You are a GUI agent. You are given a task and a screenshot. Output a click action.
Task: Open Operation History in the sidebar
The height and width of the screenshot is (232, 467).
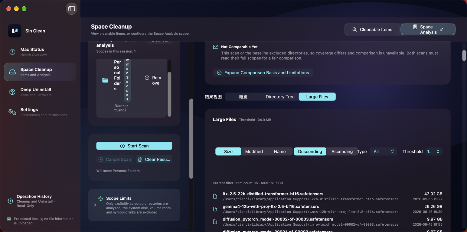[40, 201]
